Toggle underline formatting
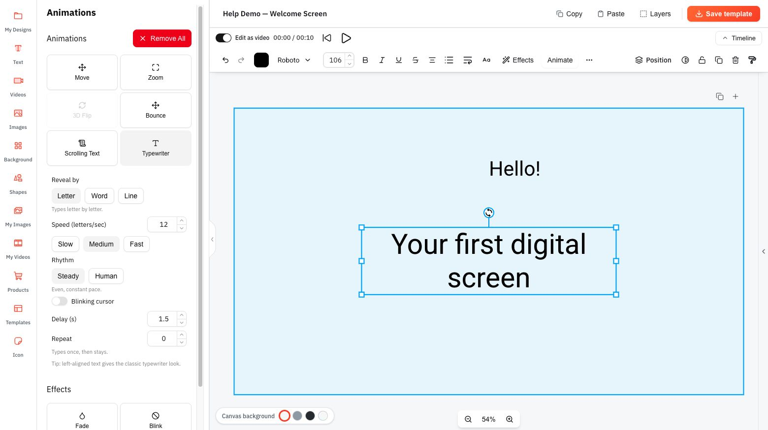768x430 pixels. coord(399,60)
